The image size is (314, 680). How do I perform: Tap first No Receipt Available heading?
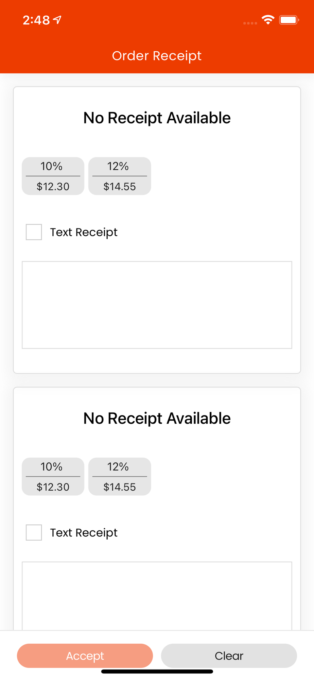pos(157,118)
